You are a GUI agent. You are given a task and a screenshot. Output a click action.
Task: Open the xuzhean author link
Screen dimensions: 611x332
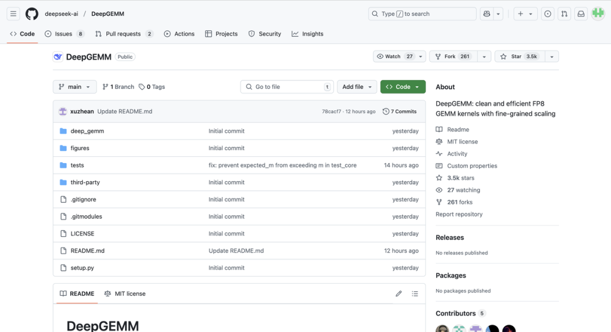[x=82, y=112]
